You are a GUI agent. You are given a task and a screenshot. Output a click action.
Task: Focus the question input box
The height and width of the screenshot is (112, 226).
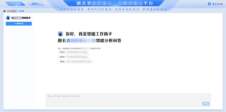pyautogui.click(x=128, y=100)
